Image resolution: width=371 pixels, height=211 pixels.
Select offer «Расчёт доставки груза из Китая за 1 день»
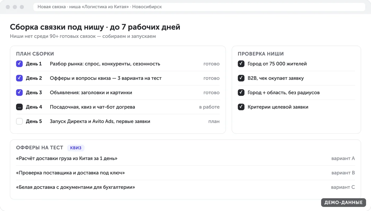(67, 158)
